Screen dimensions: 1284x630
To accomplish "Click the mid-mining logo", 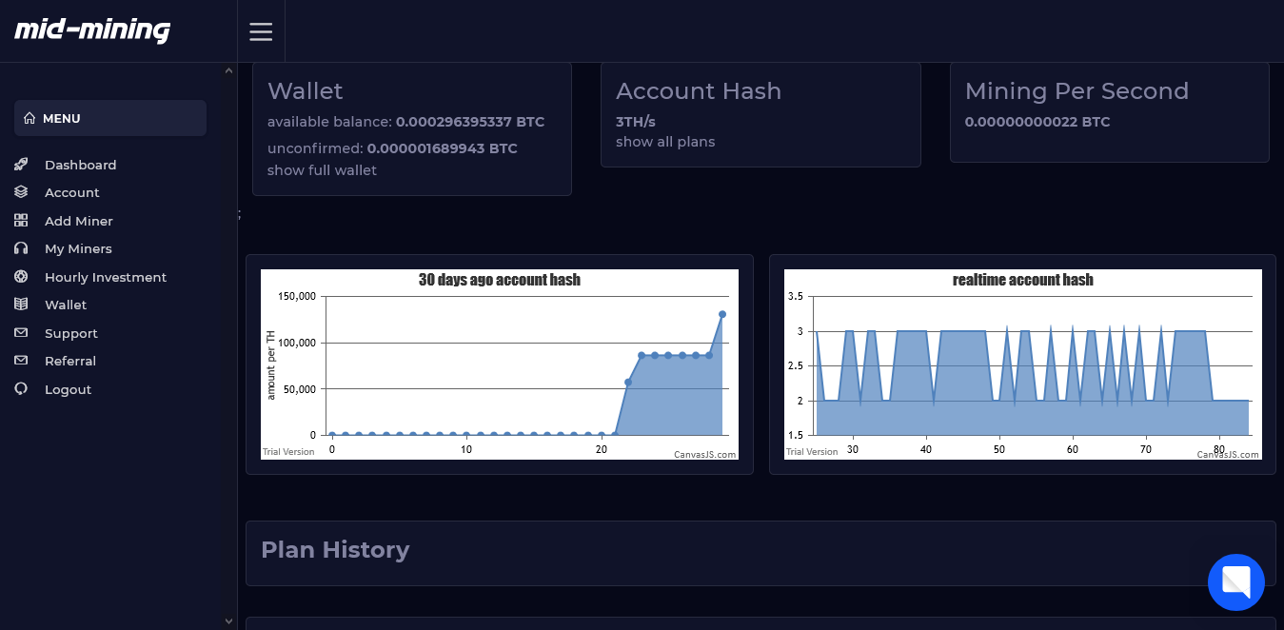I will coord(92,30).
